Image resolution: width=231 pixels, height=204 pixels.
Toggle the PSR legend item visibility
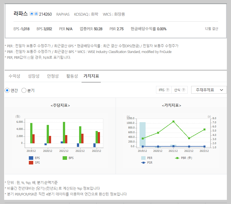pyautogui.click(x=144, y=162)
